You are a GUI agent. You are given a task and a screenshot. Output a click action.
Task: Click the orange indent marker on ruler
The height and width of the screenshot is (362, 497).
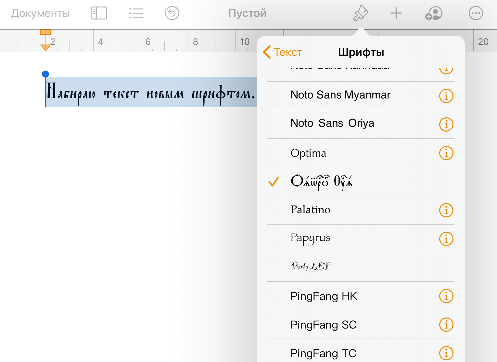tap(45, 47)
